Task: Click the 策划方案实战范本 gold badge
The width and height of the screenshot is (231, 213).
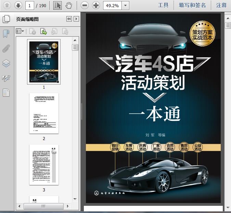Action: (202, 34)
